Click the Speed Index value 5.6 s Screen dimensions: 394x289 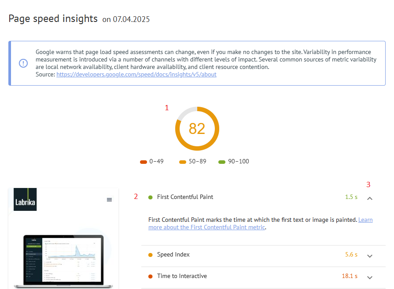(x=351, y=255)
